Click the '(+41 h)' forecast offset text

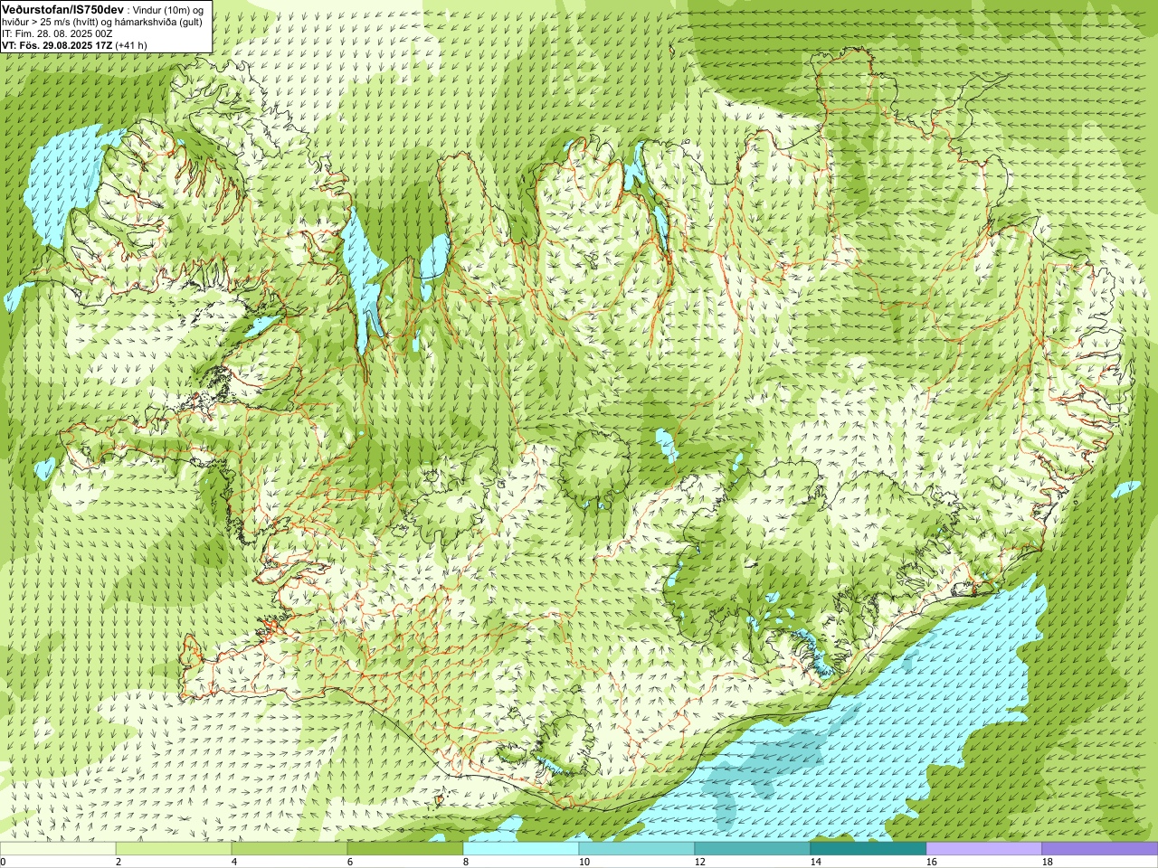tap(131, 45)
